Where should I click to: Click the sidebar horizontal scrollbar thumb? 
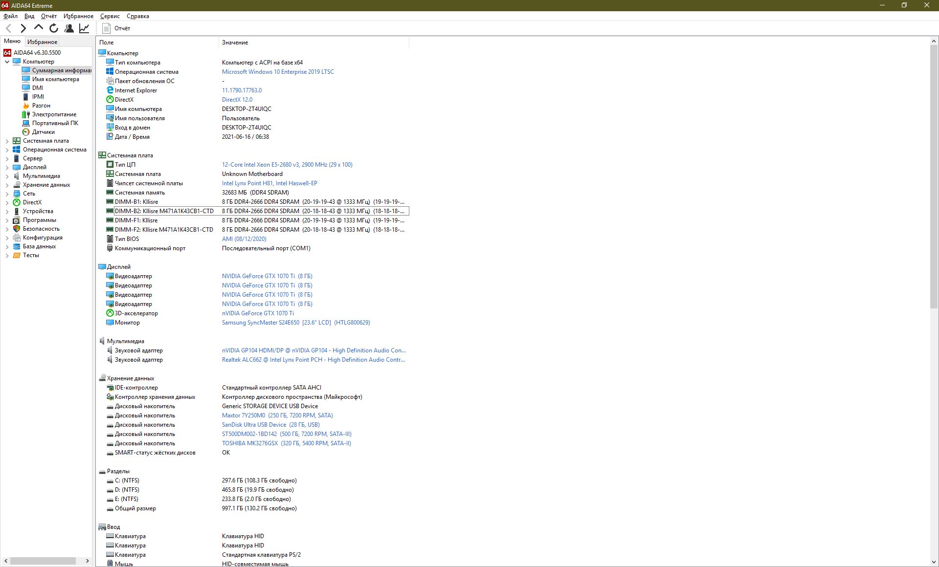coord(43,561)
